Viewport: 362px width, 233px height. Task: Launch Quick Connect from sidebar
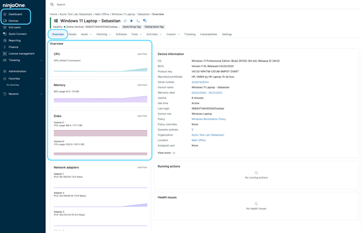(18, 34)
